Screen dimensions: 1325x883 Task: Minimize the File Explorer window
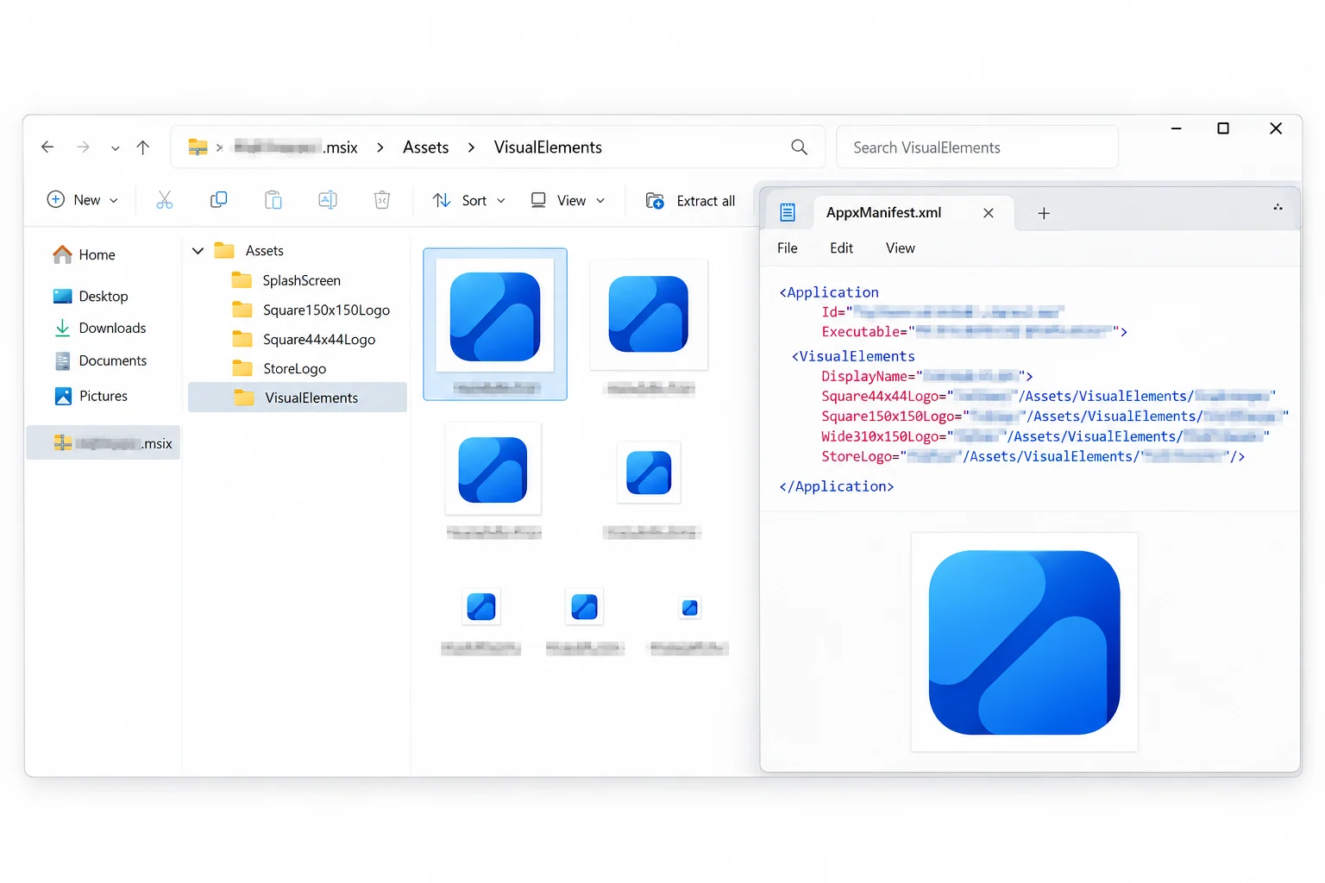1176,128
